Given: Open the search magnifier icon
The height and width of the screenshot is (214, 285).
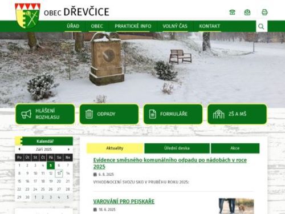Looking at the screenshot, I should point(261,26).
